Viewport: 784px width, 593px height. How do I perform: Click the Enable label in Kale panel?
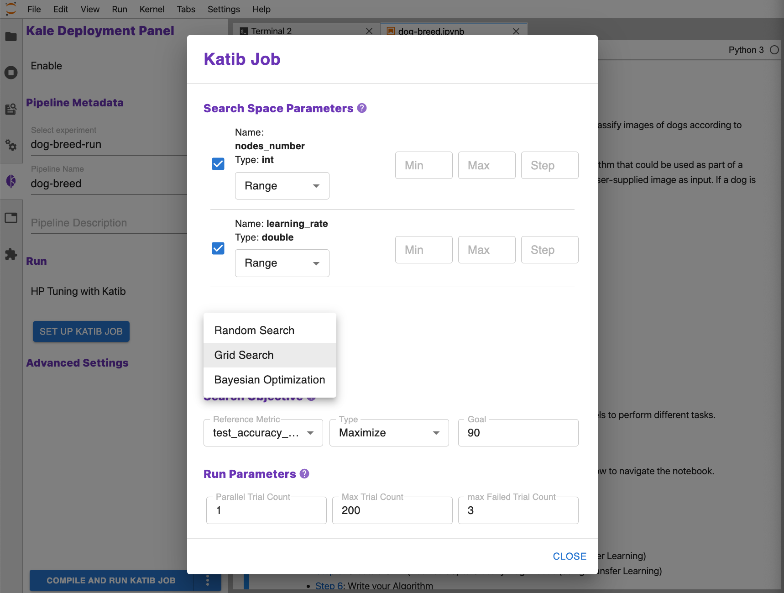pyautogui.click(x=47, y=66)
